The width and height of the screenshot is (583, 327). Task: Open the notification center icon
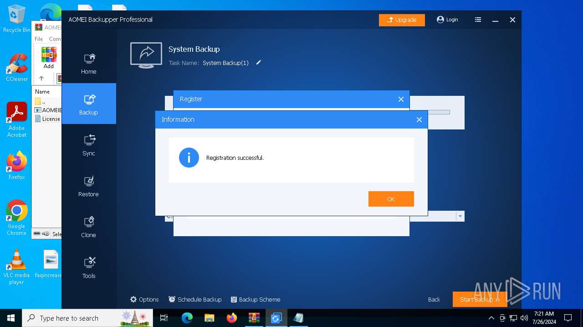pyautogui.click(x=568, y=318)
